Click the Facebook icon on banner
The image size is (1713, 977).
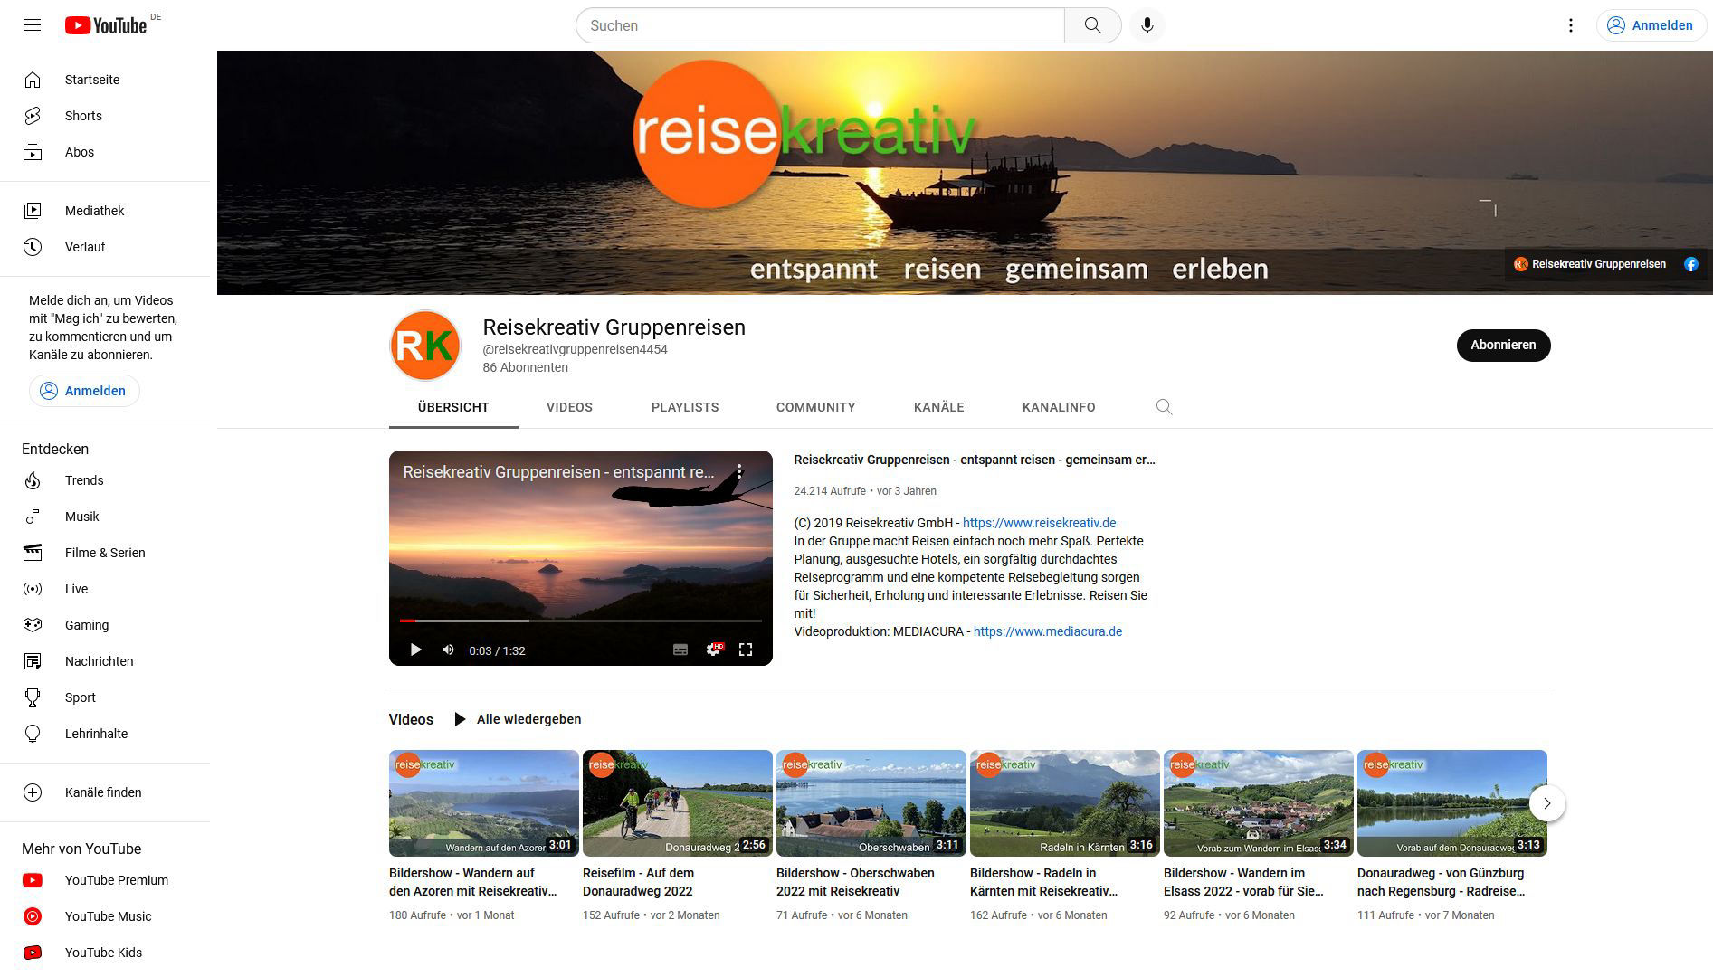click(1690, 264)
